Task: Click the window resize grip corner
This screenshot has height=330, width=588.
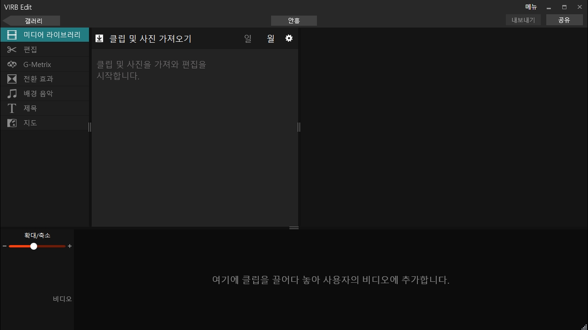Action: tap(584, 327)
